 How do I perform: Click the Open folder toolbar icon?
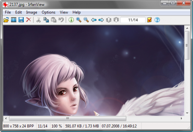click(x=6, y=20)
